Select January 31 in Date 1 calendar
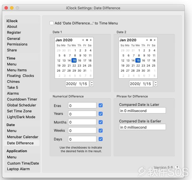This screenshot has width=192, height=180. [x=85, y=70]
